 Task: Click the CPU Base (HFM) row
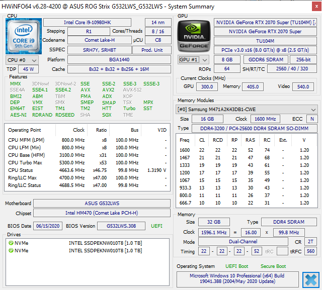tap(87, 155)
